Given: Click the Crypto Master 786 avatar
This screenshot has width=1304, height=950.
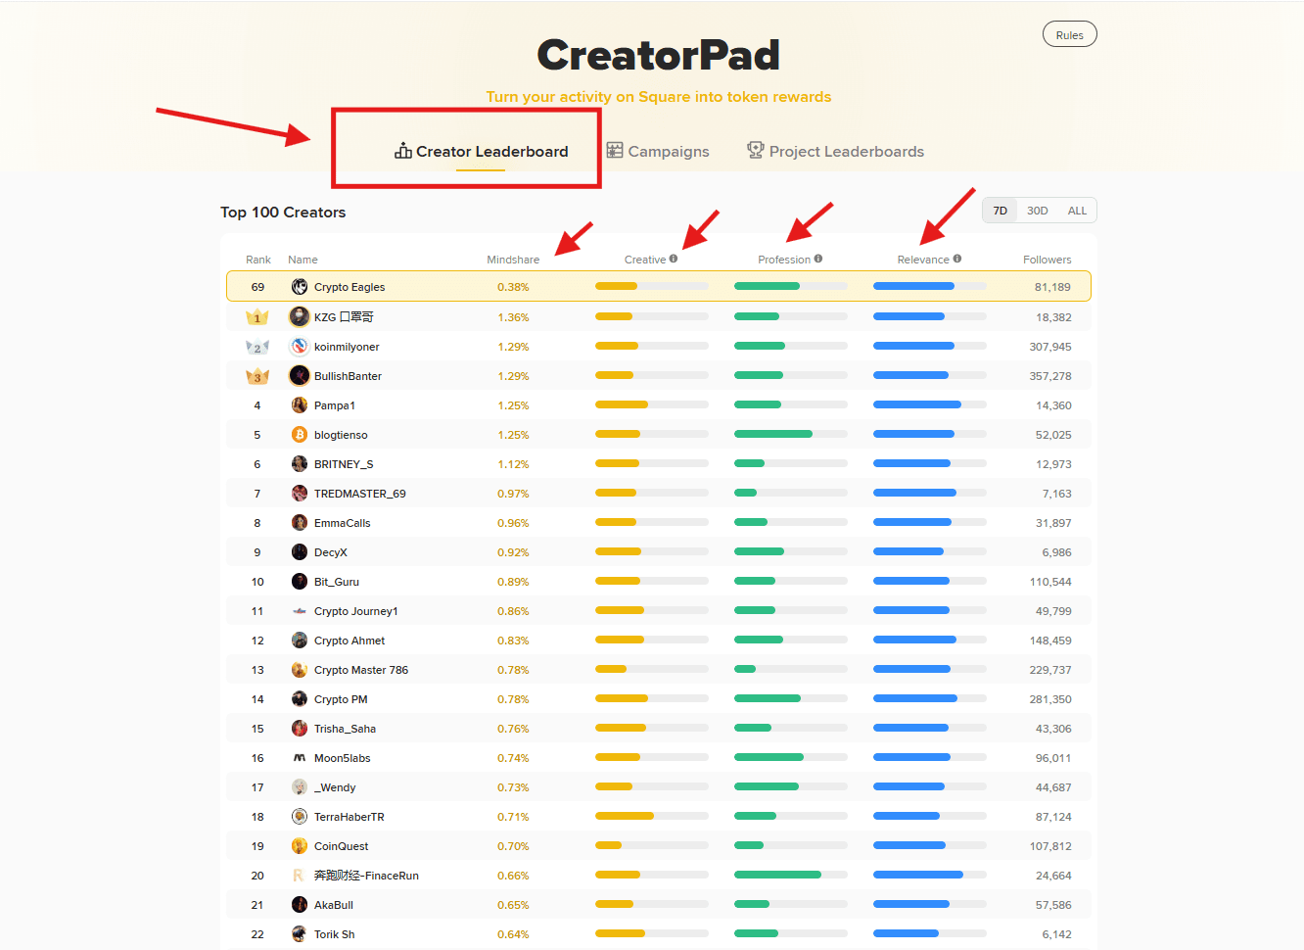Looking at the screenshot, I should pos(300,670).
